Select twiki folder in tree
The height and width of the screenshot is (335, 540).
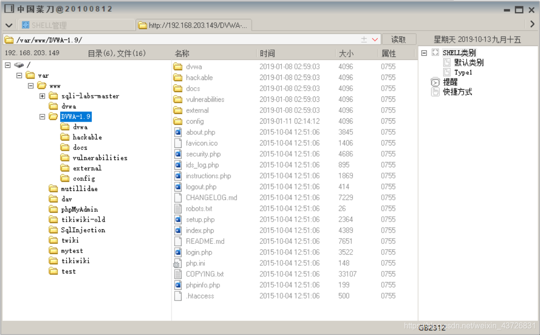pos(70,240)
